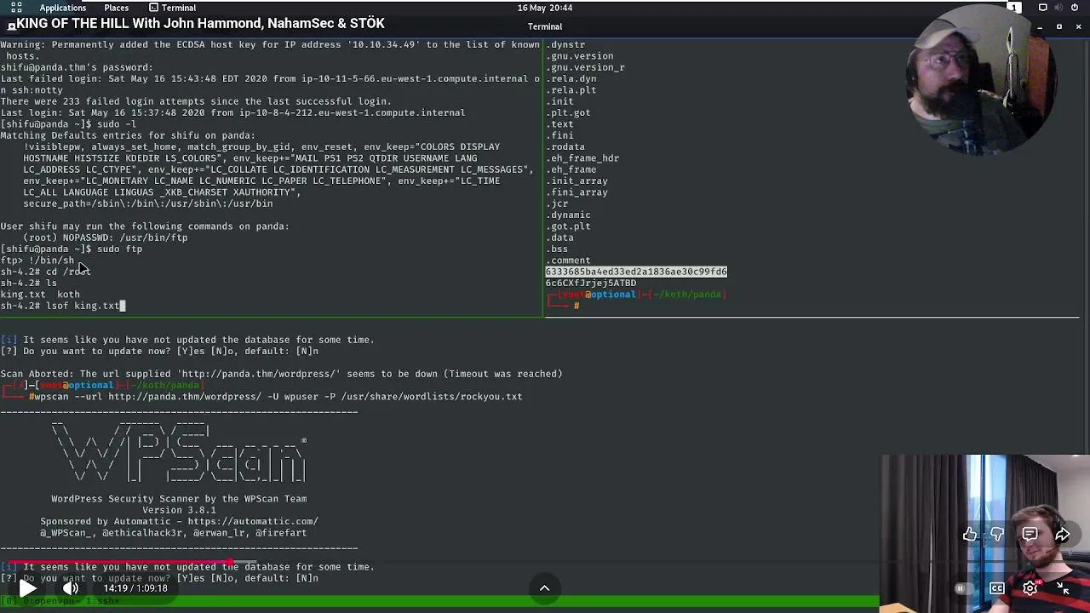Click "shifu@panda.thm's password:" line
This screenshot has height=613, width=1090.
(77, 67)
